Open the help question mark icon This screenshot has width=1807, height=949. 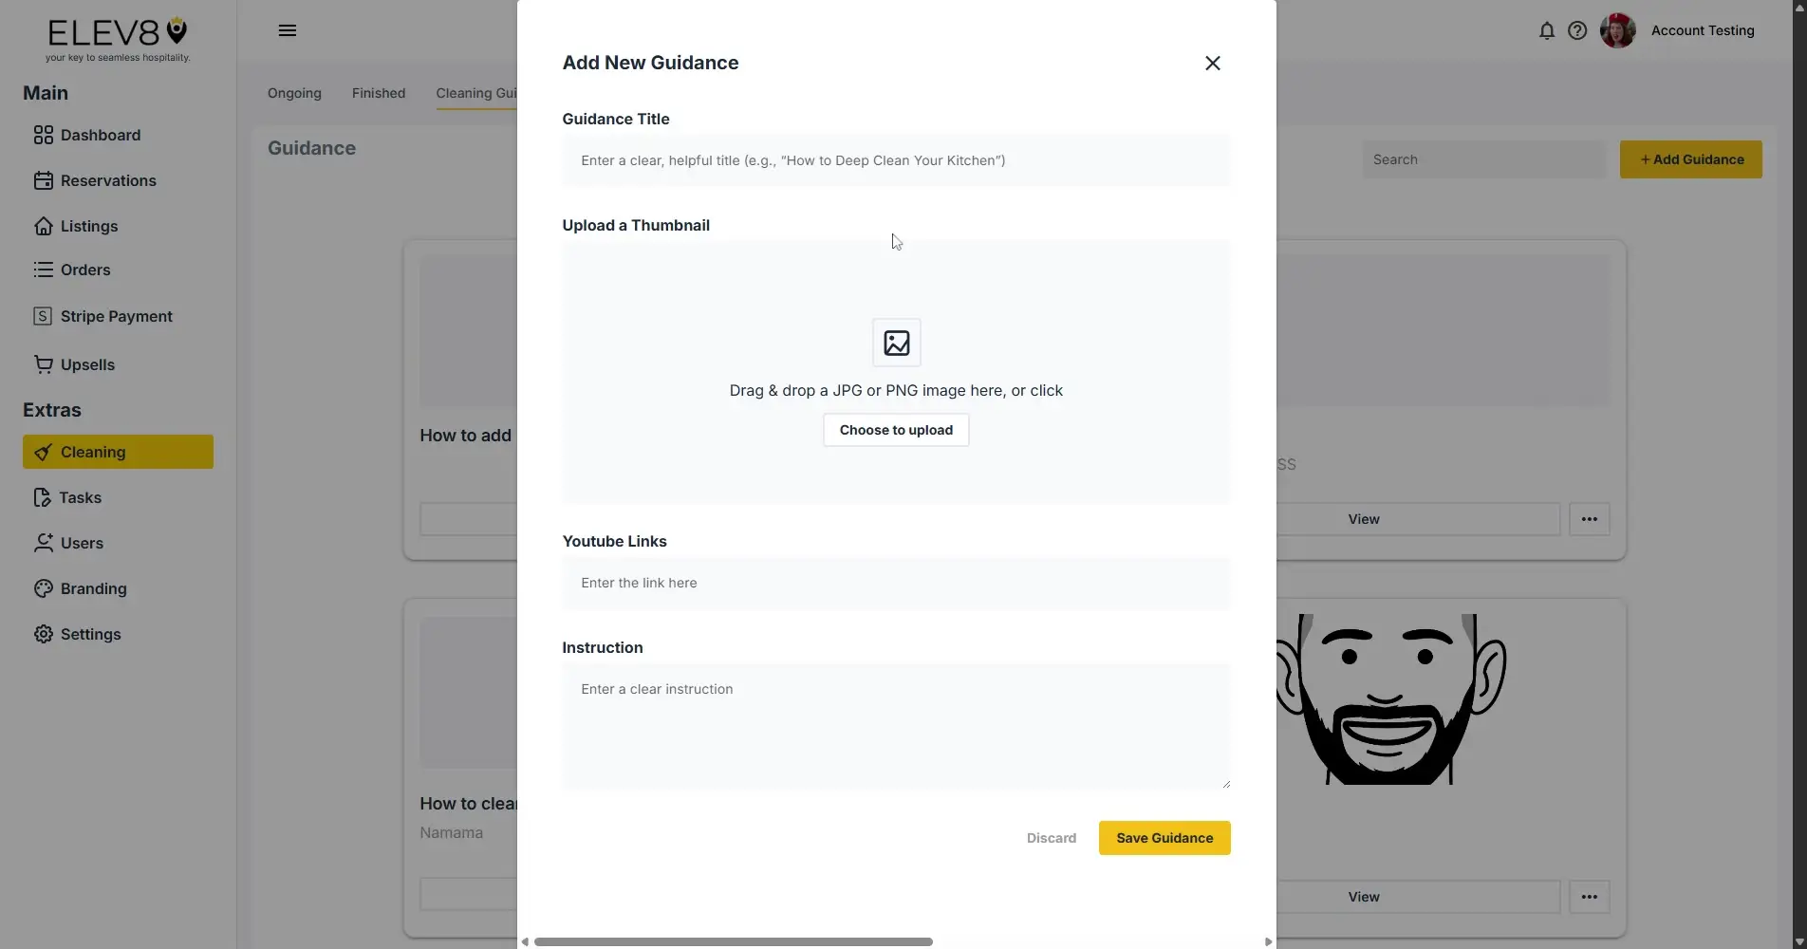tap(1577, 30)
